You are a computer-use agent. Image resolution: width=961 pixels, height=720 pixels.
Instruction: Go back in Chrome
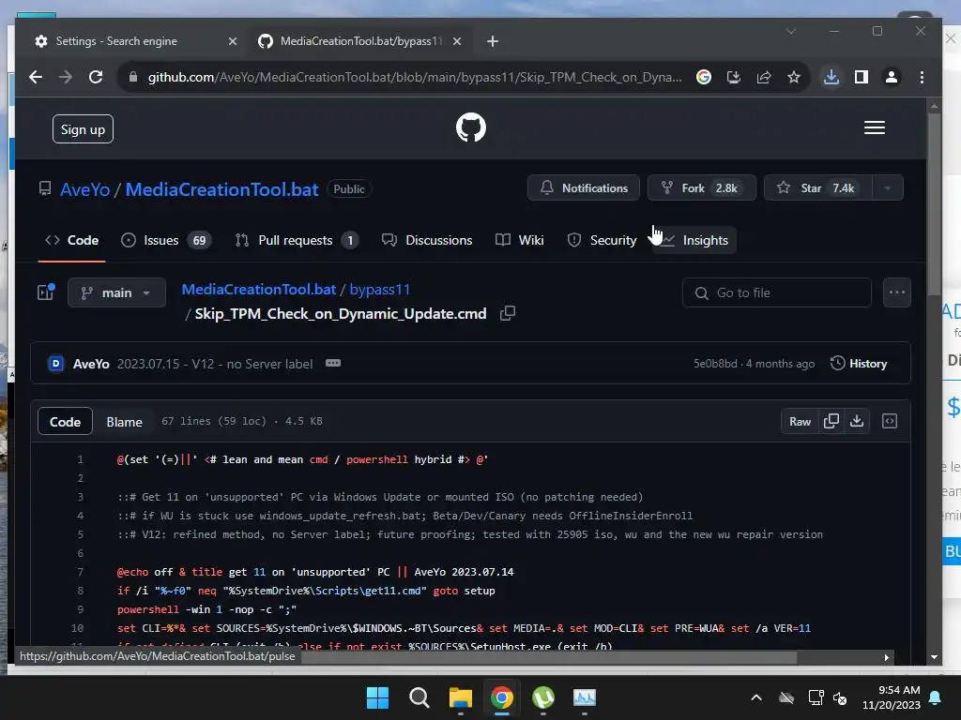36,77
